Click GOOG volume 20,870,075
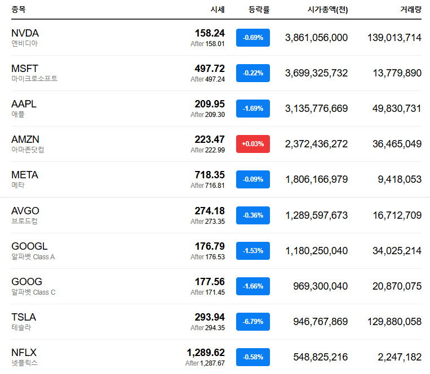This screenshot has width=430, height=374. point(397,286)
